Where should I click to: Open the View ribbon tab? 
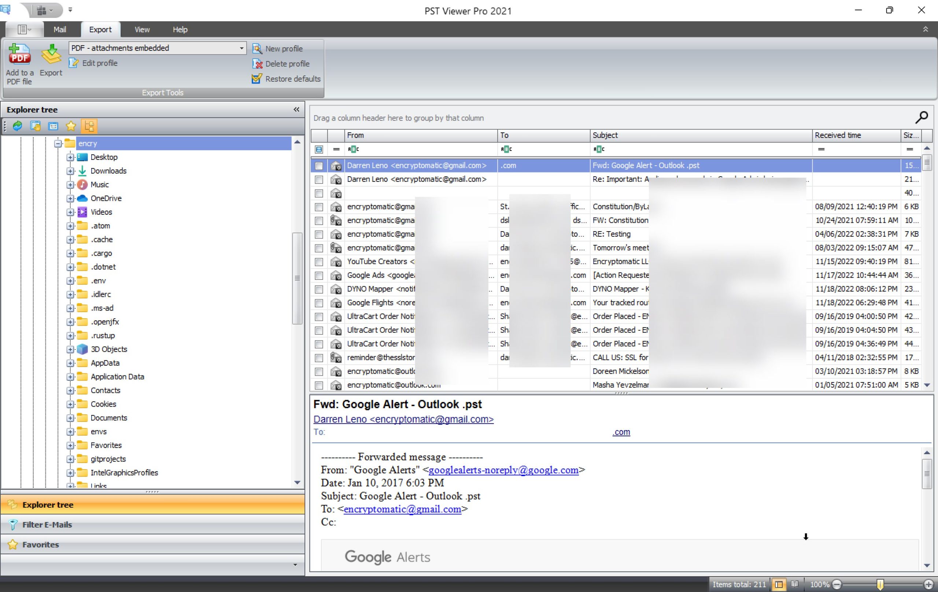[x=142, y=30]
